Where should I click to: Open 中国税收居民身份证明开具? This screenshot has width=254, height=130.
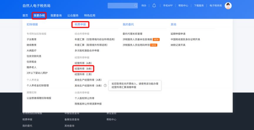point(185,39)
